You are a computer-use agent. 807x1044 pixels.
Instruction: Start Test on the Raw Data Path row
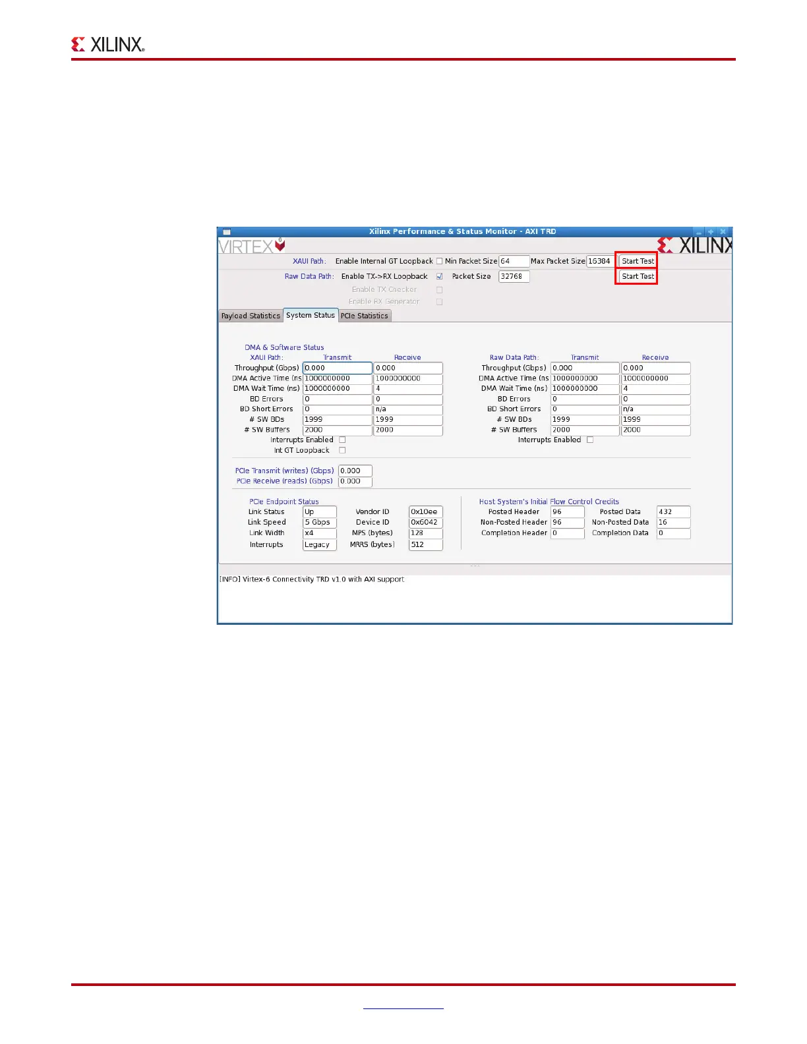(638, 276)
